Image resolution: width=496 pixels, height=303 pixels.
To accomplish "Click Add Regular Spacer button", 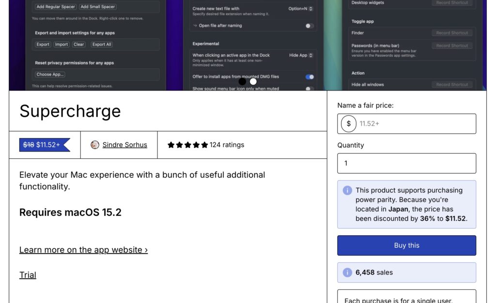I will 56,7.
